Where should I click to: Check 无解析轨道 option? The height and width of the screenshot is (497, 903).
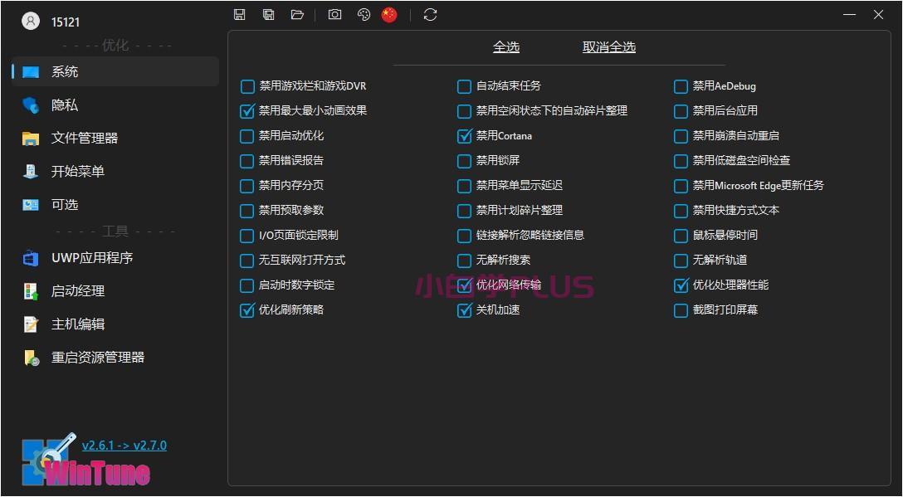[681, 261]
